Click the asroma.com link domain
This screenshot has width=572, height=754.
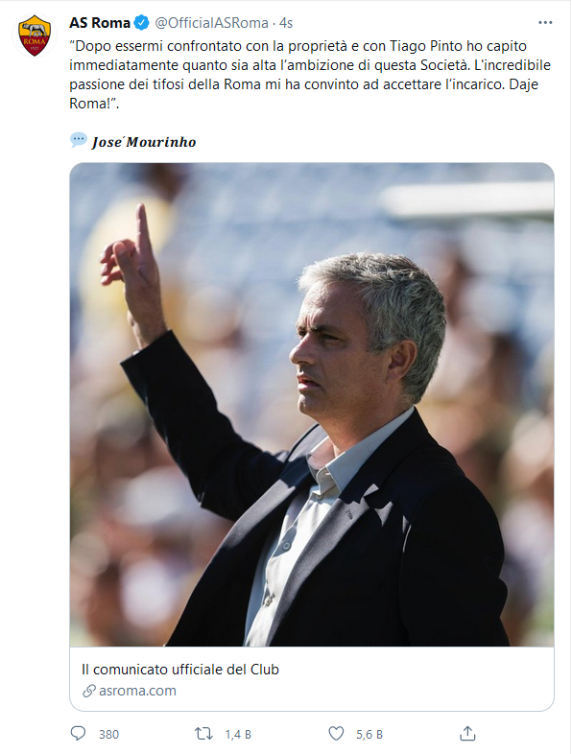tap(137, 691)
